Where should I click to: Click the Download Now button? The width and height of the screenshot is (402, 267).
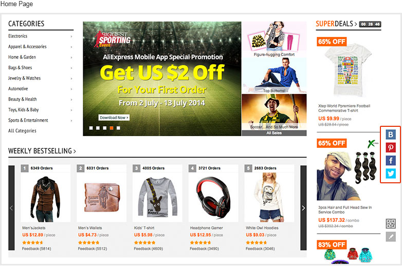click(x=114, y=118)
